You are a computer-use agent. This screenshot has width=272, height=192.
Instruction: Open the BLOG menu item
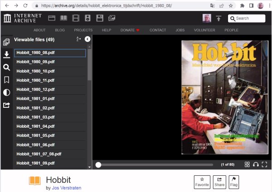coord(60,30)
